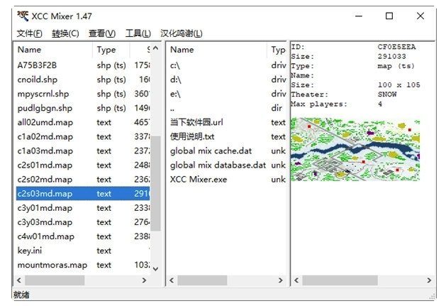
Task: Click left pane horizontal scroll right arrow
Action: 144,280
